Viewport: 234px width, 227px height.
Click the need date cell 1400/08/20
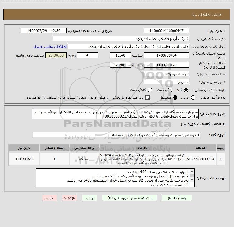pyautogui.click(x=24, y=159)
